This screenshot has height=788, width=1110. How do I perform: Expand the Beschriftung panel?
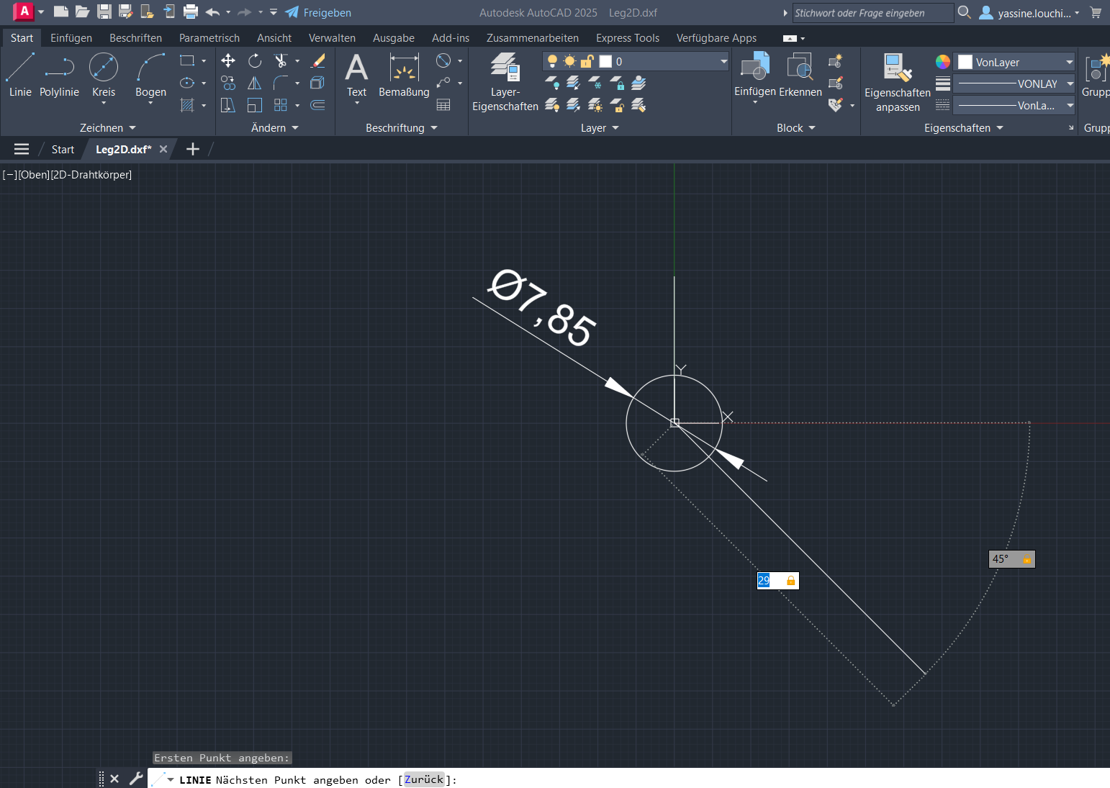(x=402, y=127)
